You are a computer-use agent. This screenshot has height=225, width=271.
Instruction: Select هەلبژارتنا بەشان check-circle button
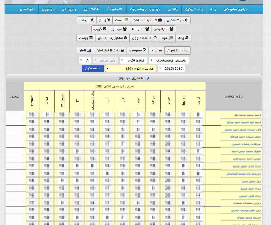point(114,38)
